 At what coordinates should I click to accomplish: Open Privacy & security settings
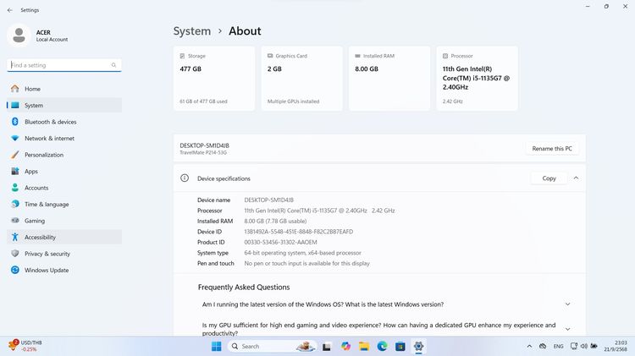coord(47,254)
